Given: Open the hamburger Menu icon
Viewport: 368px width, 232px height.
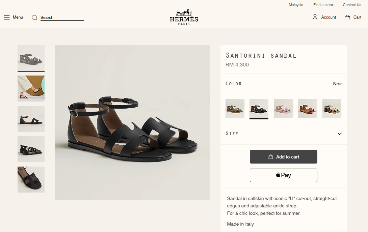Looking at the screenshot, I should (7, 18).
